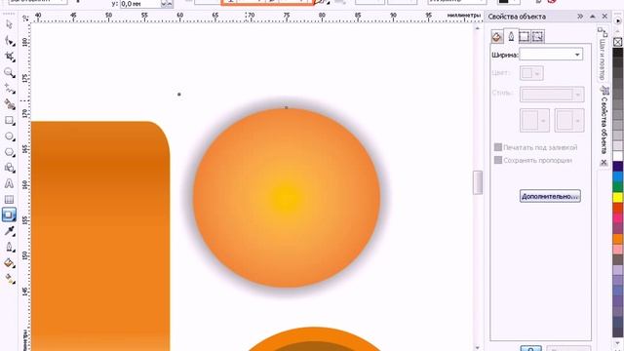Click the no-color X palette swatch
Screen dimensions: 624x351
[617, 42]
